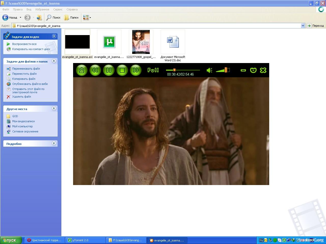Open the Избранное menu

coord(42,9)
